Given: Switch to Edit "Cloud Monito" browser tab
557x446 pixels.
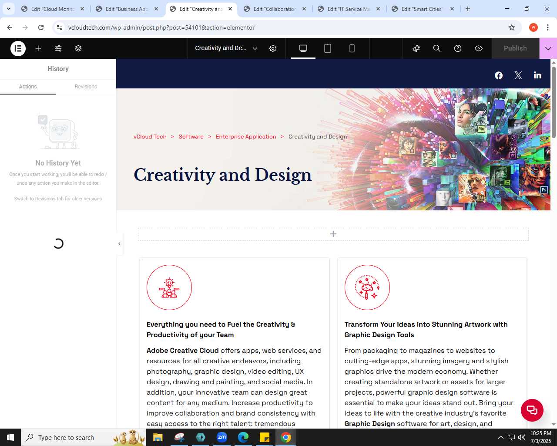Looking at the screenshot, I should [x=52, y=9].
